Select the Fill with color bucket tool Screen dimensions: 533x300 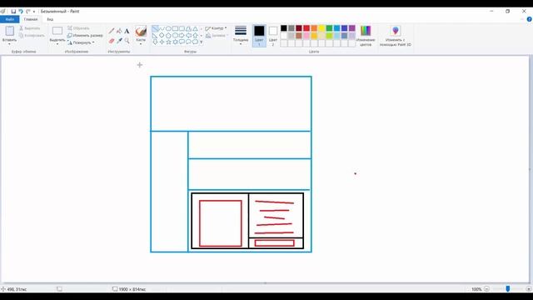click(119, 31)
